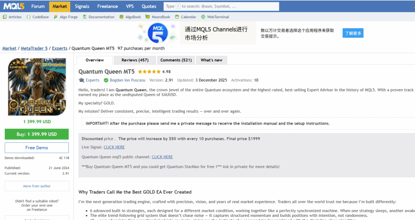Click the Algo Forge text link
415x220 pixels.
pyautogui.click(x=68, y=17)
